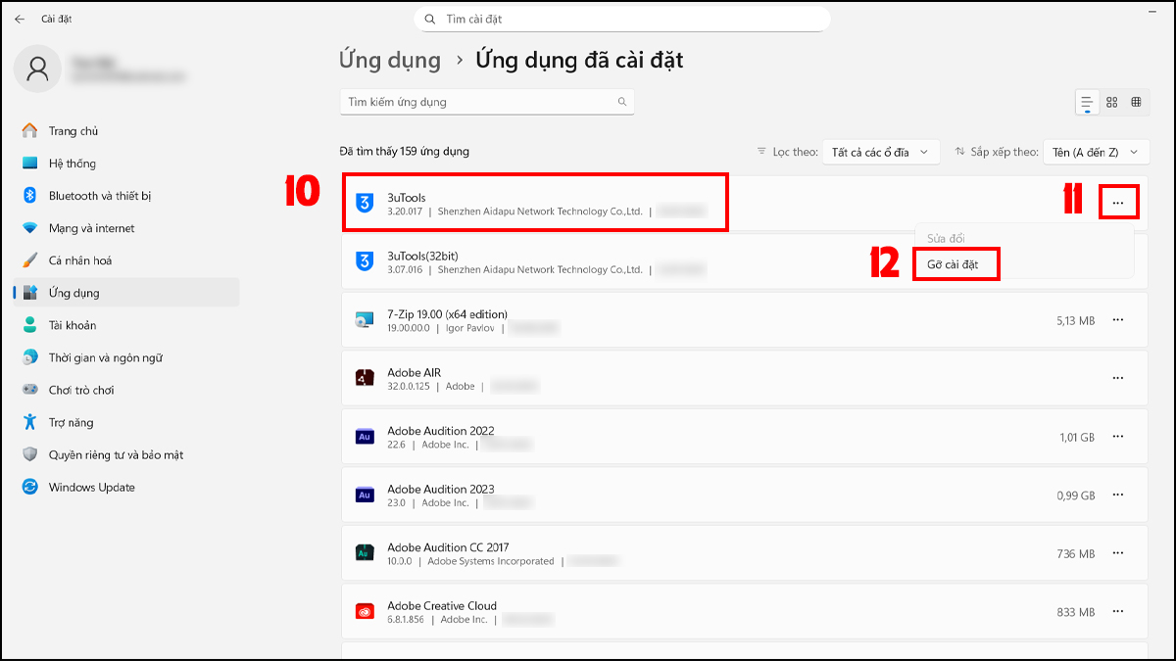Click the search magnifier in Tìm cài đặt
Image resolution: width=1176 pixels, height=661 pixels.
point(429,19)
